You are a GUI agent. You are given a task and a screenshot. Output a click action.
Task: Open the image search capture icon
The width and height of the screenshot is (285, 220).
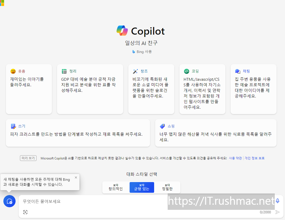(x=25, y=212)
